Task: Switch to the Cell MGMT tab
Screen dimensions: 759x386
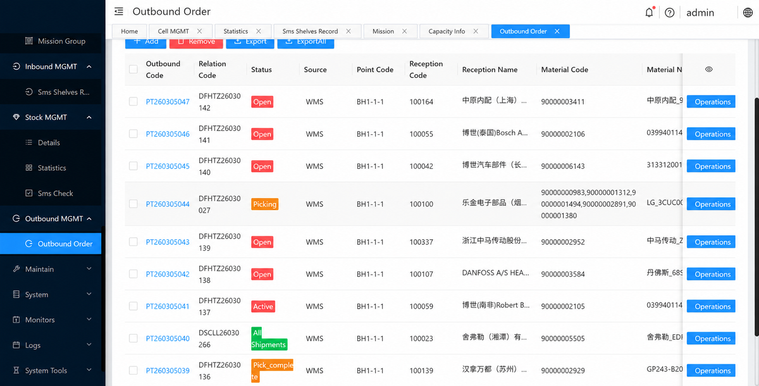Action: (x=173, y=31)
